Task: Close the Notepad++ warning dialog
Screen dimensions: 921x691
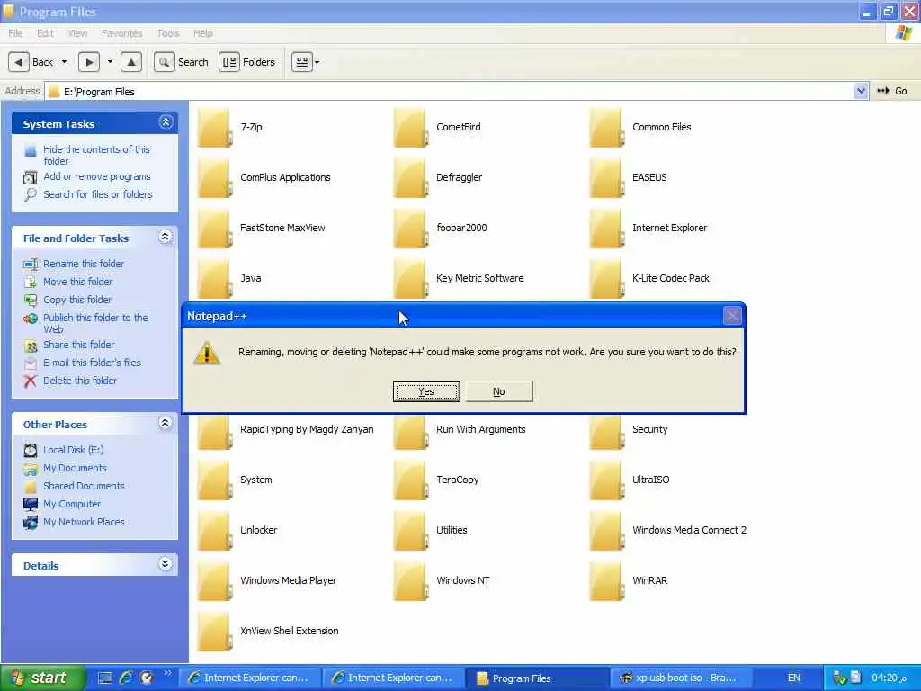Action: pos(732,316)
